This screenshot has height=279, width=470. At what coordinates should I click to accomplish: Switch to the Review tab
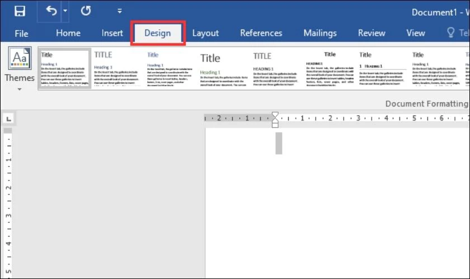pyautogui.click(x=372, y=33)
